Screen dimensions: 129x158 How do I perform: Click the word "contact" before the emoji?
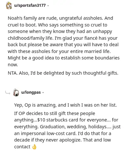pyautogui.click(x=22, y=147)
